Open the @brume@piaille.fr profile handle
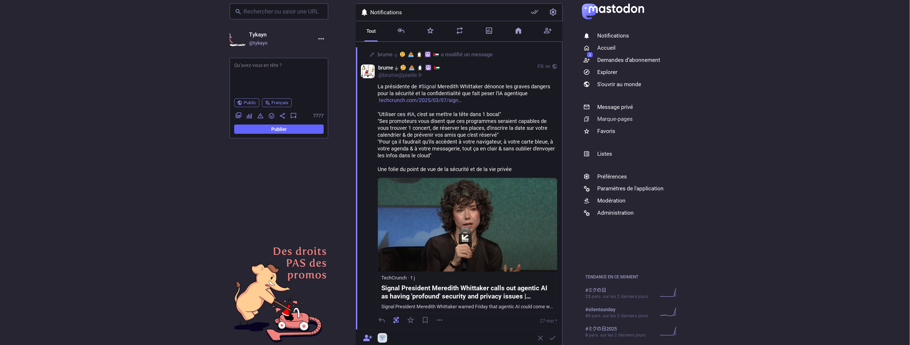This screenshot has height=345, width=910. [400, 75]
